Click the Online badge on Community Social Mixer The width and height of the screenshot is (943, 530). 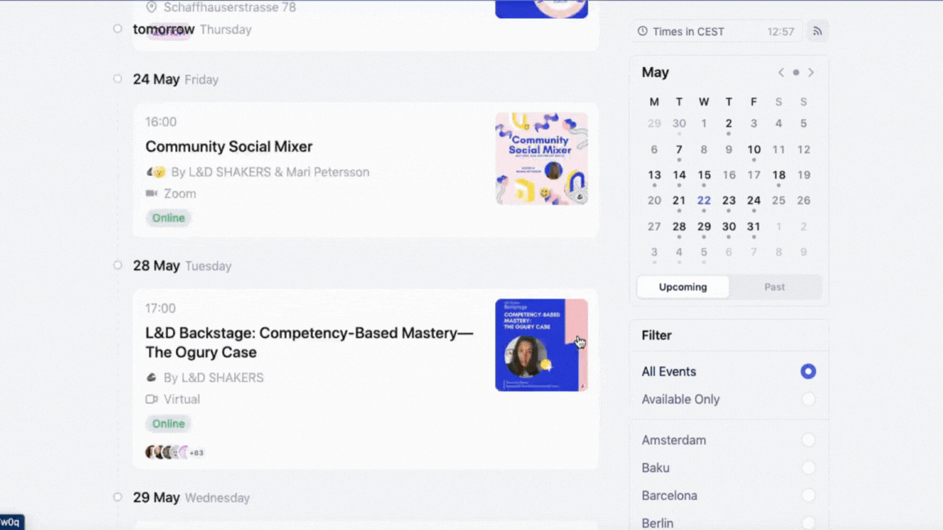pyautogui.click(x=169, y=218)
